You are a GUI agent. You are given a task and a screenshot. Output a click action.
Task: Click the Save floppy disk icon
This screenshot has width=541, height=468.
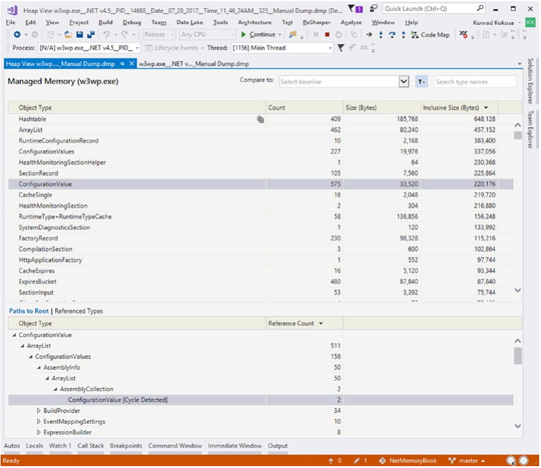[80, 34]
